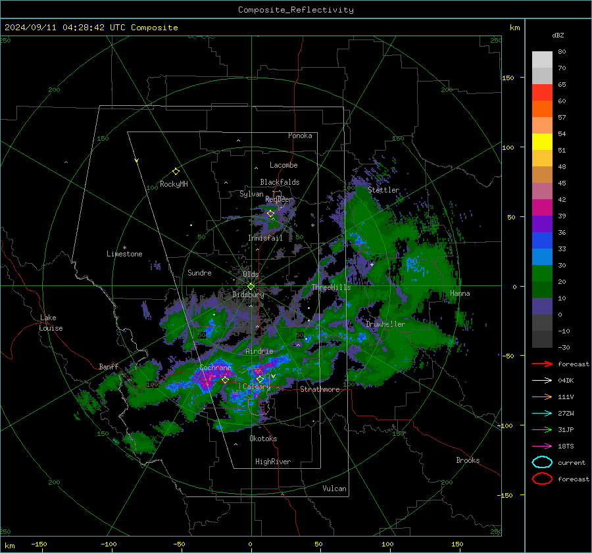Click the white 04DK arrow icon
Image resolution: width=592 pixels, height=553 pixels.
tap(542, 381)
